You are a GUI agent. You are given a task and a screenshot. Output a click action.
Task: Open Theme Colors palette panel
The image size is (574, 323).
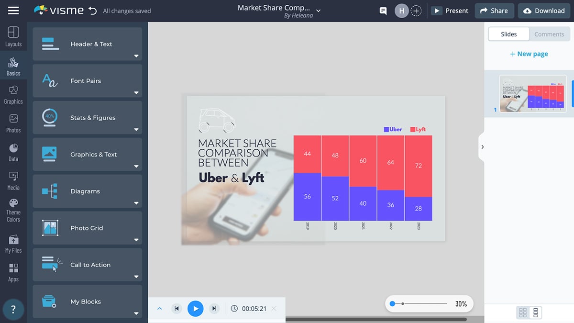coord(13,210)
